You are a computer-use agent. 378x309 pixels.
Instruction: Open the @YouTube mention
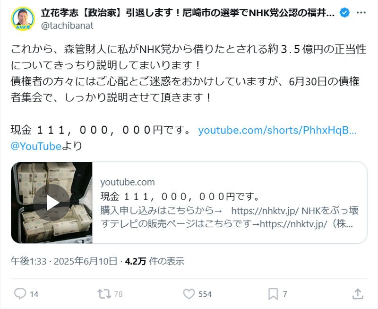click(36, 146)
